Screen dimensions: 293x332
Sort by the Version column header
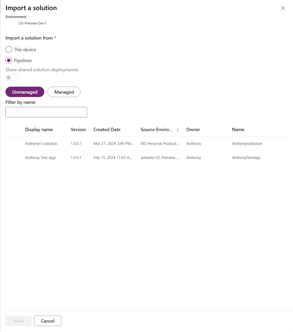pyautogui.click(x=78, y=130)
